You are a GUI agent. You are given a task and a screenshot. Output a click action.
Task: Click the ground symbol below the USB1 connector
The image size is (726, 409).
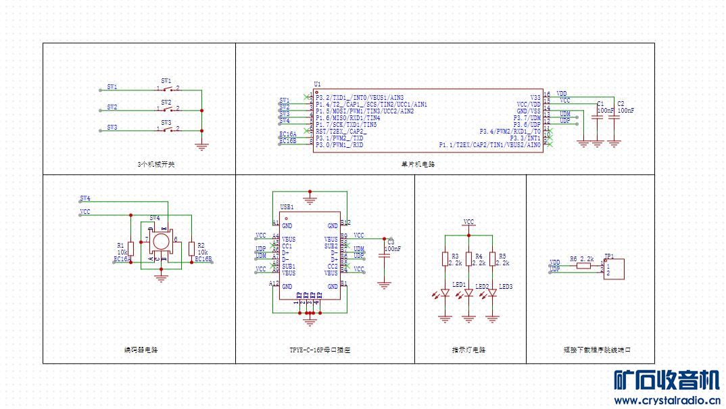[310, 322]
